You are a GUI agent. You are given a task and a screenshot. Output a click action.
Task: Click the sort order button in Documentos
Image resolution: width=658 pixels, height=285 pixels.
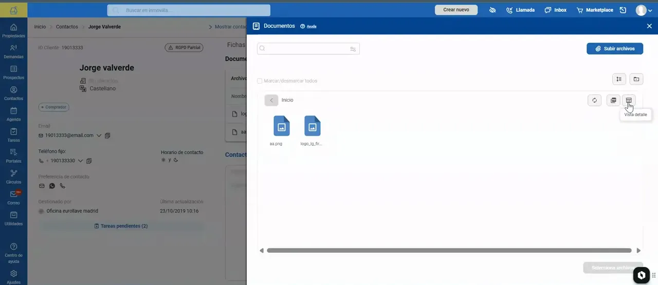(x=619, y=79)
